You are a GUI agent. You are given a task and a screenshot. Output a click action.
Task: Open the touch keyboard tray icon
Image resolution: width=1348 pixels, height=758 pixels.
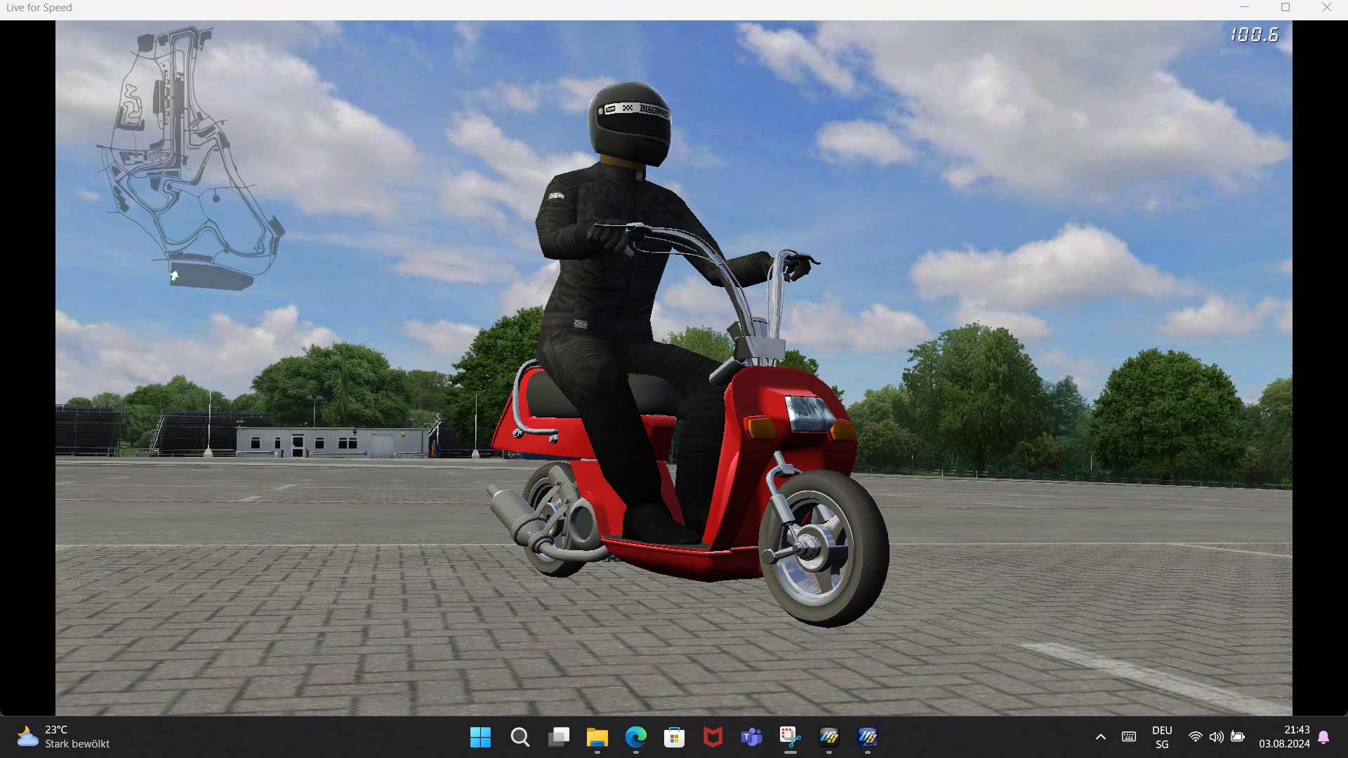coord(1129,737)
